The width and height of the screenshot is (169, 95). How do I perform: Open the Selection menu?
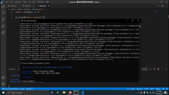coord(18,2)
